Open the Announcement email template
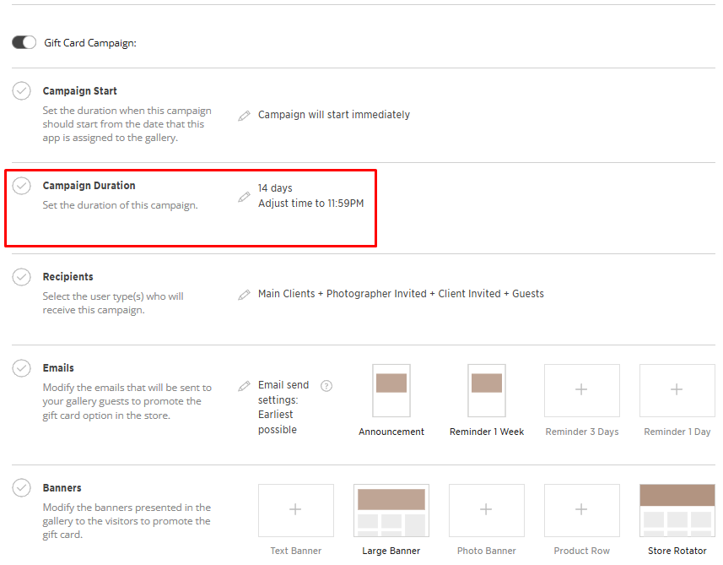723x565 pixels. pos(391,391)
